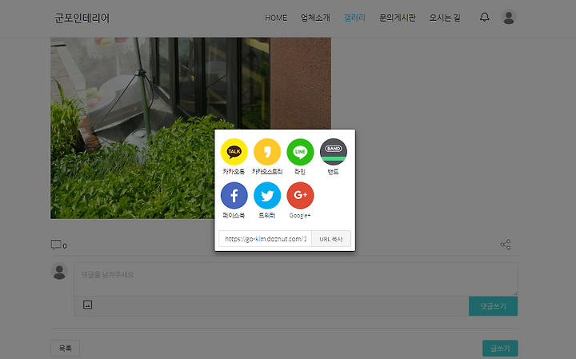
Task: Click the URL 복사 copy button
Action: pyautogui.click(x=331, y=239)
